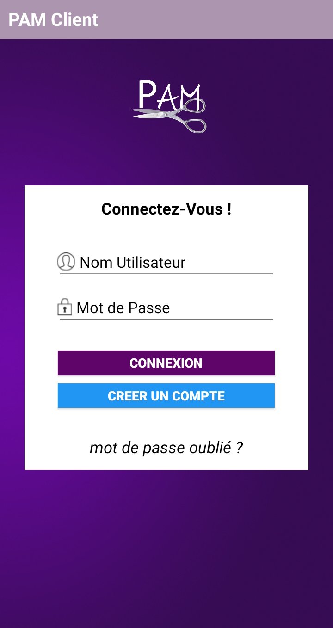Click the underline beneath Mot de Passe

[x=166, y=320]
